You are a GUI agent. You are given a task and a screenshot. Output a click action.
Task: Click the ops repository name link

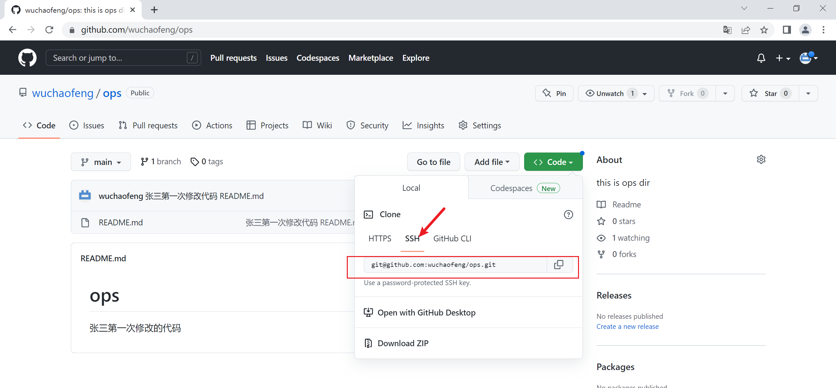click(112, 93)
